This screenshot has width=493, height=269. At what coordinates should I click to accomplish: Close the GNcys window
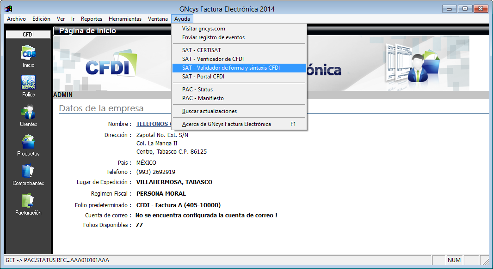[481, 9]
